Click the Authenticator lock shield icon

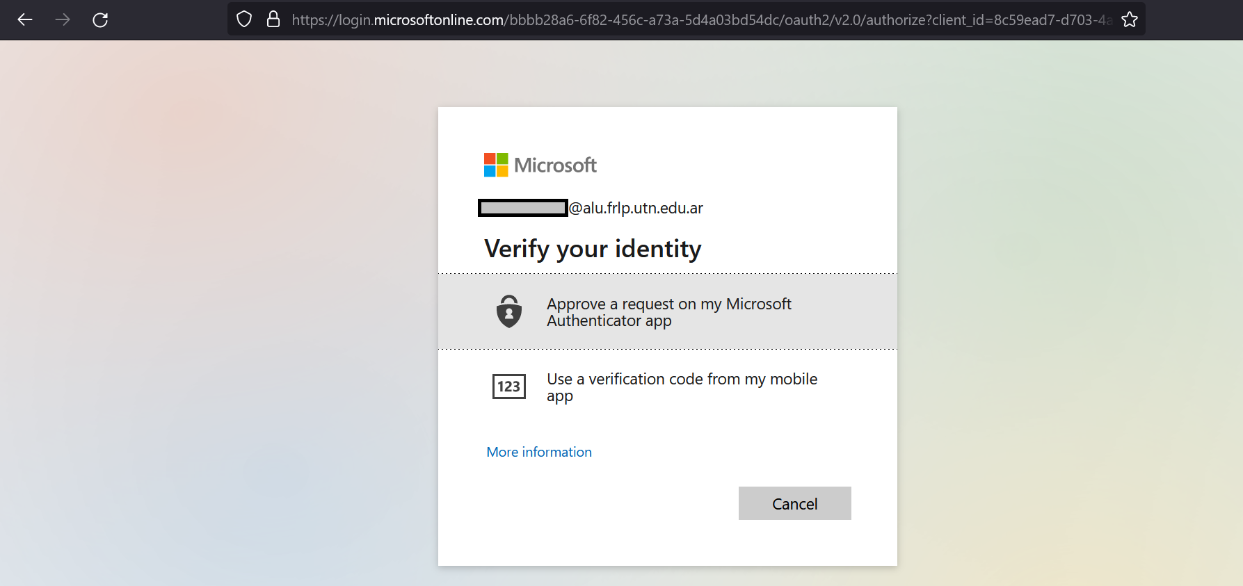click(x=509, y=311)
